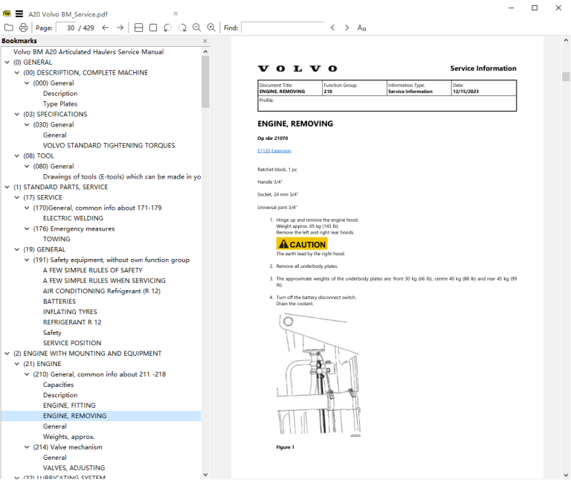The width and height of the screenshot is (571, 480).
Task: Close the Bookmarks panel
Action: point(204,41)
